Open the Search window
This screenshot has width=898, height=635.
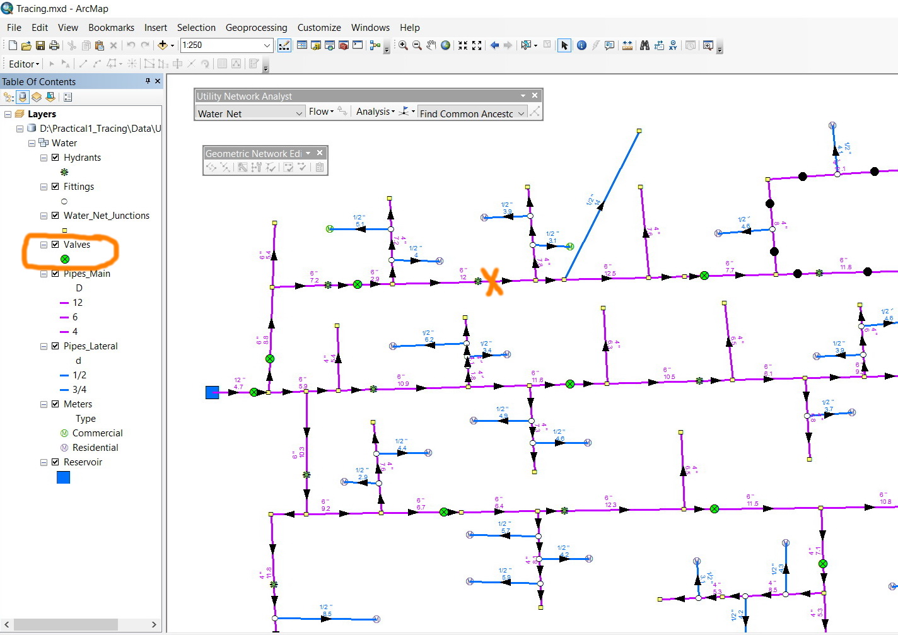[330, 45]
